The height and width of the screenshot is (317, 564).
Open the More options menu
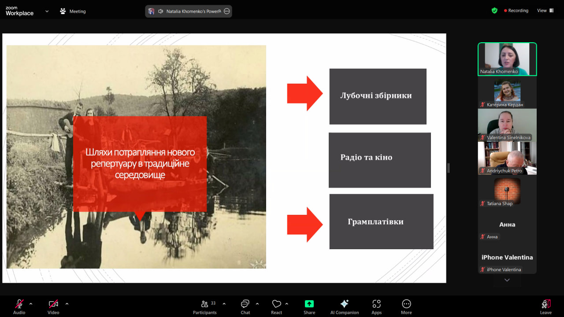pos(406,307)
